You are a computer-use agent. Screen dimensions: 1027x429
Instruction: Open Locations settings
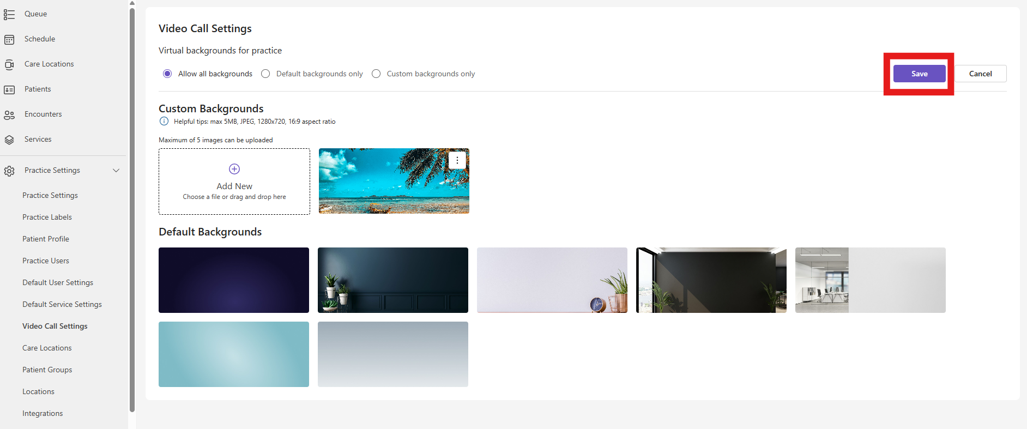coord(38,391)
